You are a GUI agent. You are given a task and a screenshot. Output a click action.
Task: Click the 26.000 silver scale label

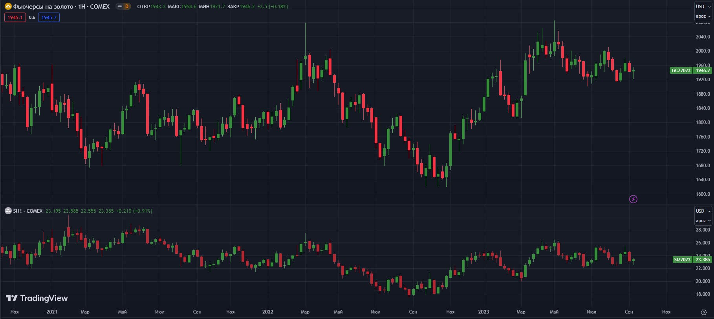[x=703, y=243]
